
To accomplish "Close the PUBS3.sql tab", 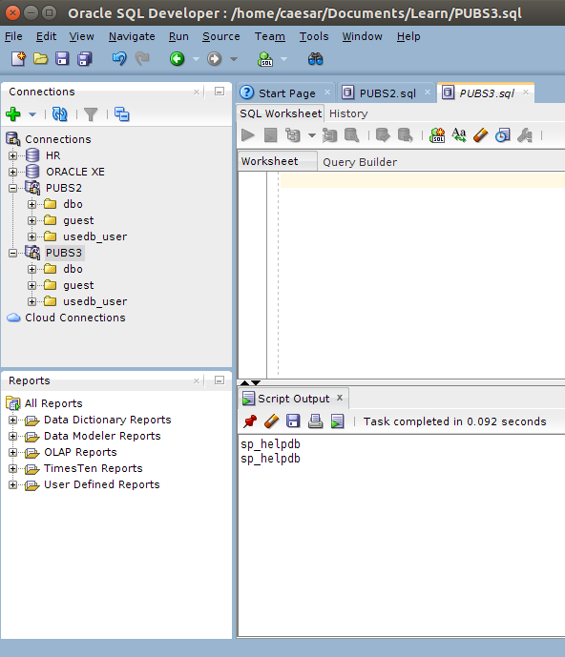I will click(526, 92).
